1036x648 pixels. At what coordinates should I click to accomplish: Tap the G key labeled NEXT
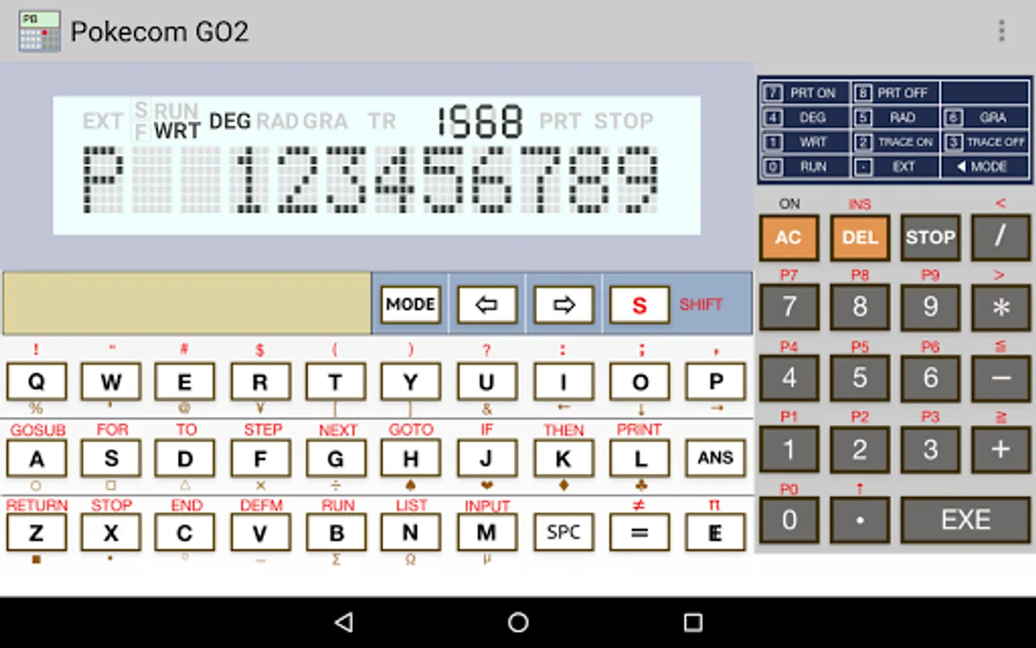click(335, 458)
